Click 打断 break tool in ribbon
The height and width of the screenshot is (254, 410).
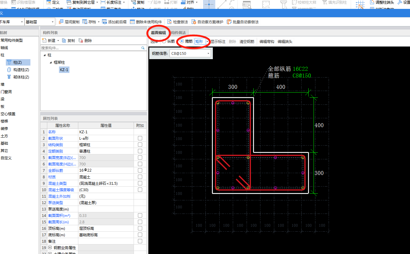(171, 2)
